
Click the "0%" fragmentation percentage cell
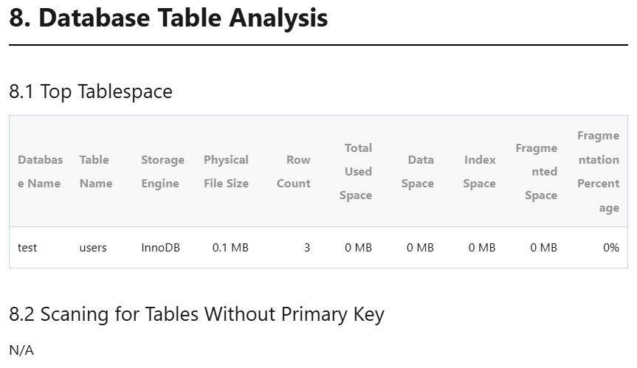[x=610, y=248]
